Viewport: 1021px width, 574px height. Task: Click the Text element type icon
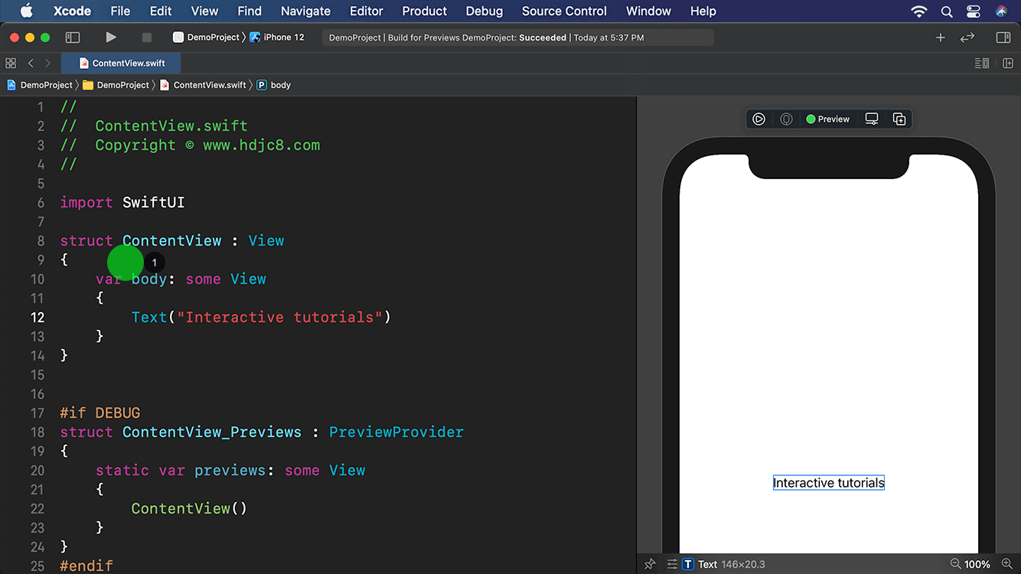tap(688, 564)
